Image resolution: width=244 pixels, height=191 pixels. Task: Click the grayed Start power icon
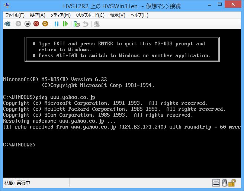pos(18,24)
